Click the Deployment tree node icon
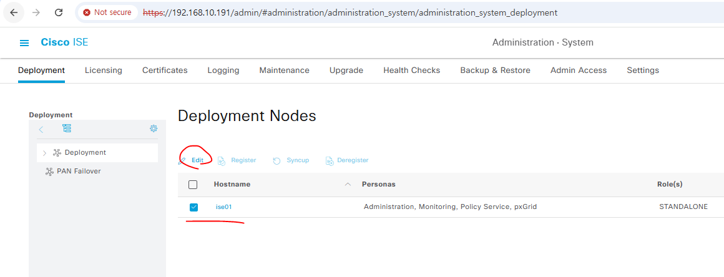Screen dimensions: 724x277 (x=57, y=152)
